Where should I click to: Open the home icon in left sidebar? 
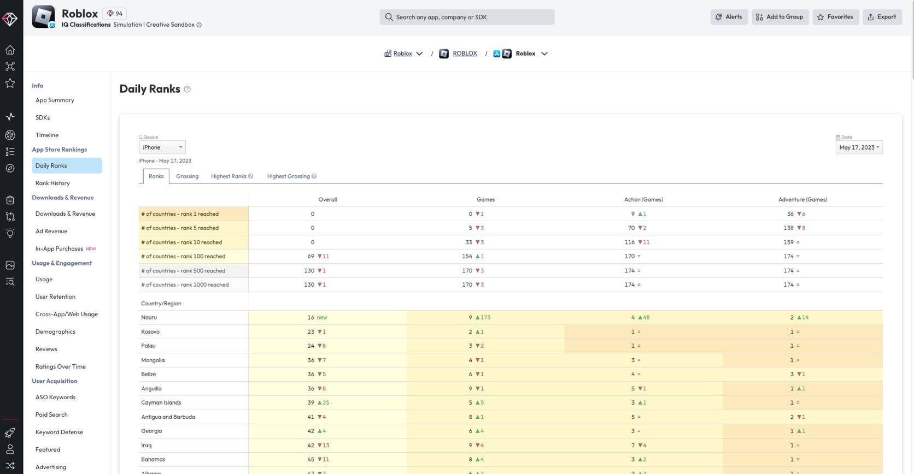[10, 50]
